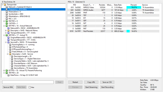
Task: Enable the Hex checkbox
Action: tap(30, 87)
